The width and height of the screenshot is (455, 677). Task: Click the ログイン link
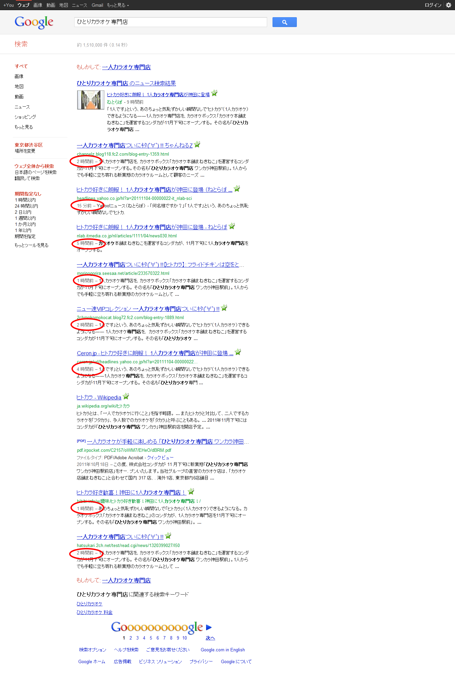coord(433,5)
